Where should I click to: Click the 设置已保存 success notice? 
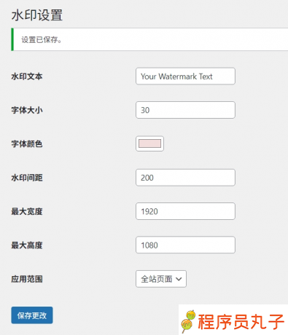pos(149,39)
